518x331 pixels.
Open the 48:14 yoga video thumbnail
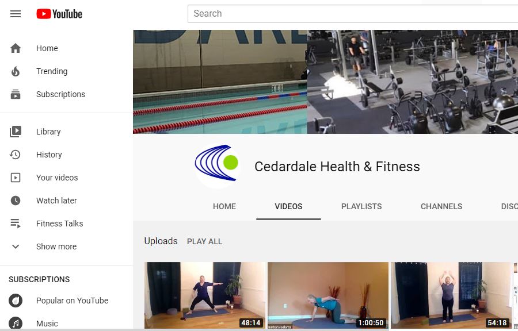[205, 295]
